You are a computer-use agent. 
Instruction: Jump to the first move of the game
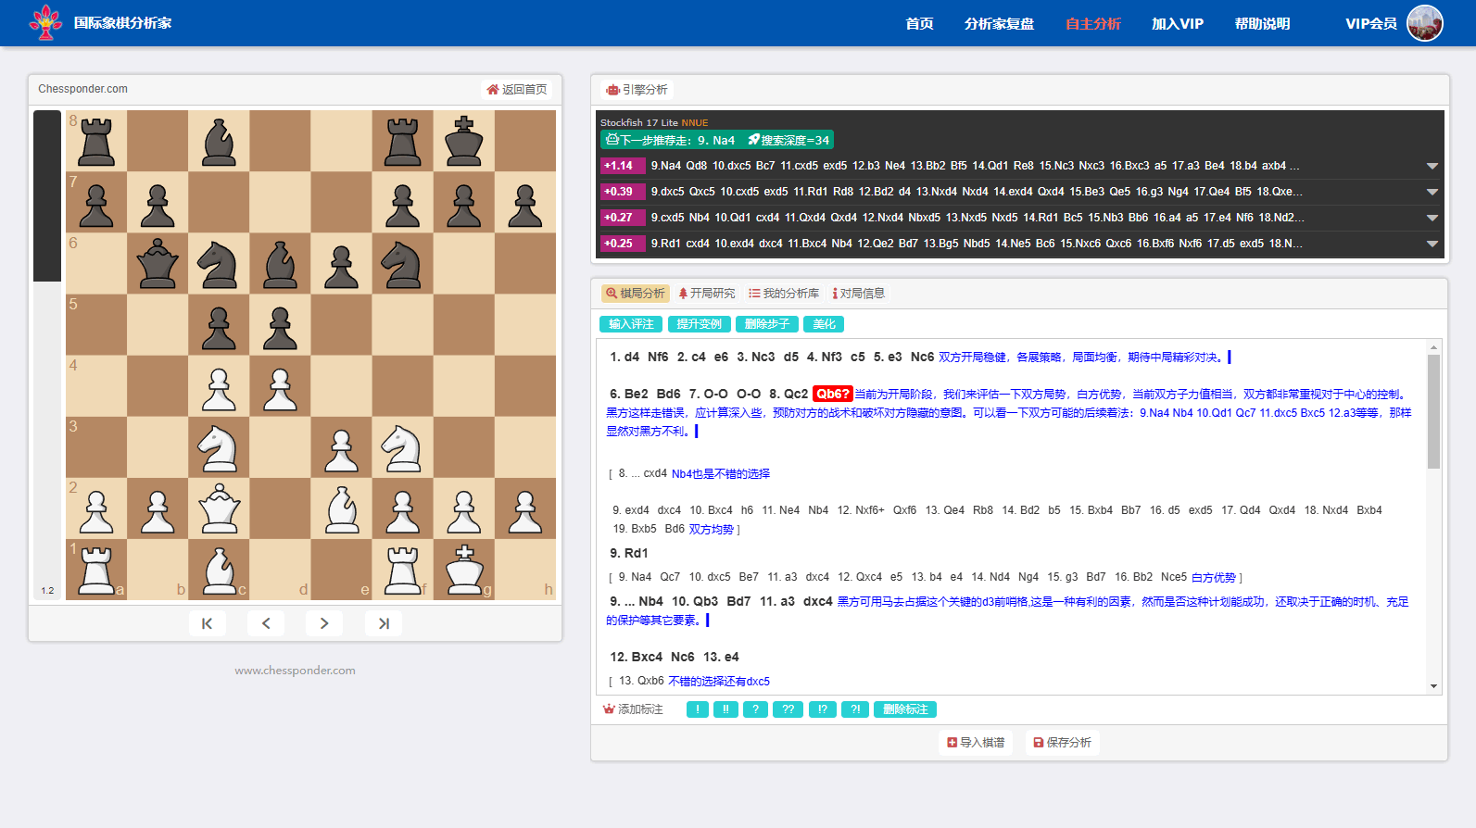click(x=207, y=623)
